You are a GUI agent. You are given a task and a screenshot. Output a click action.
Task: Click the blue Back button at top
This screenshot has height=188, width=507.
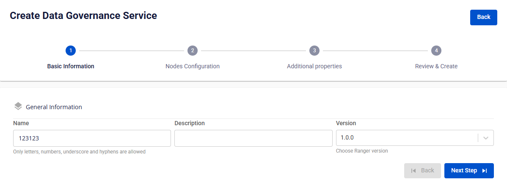[x=483, y=17]
